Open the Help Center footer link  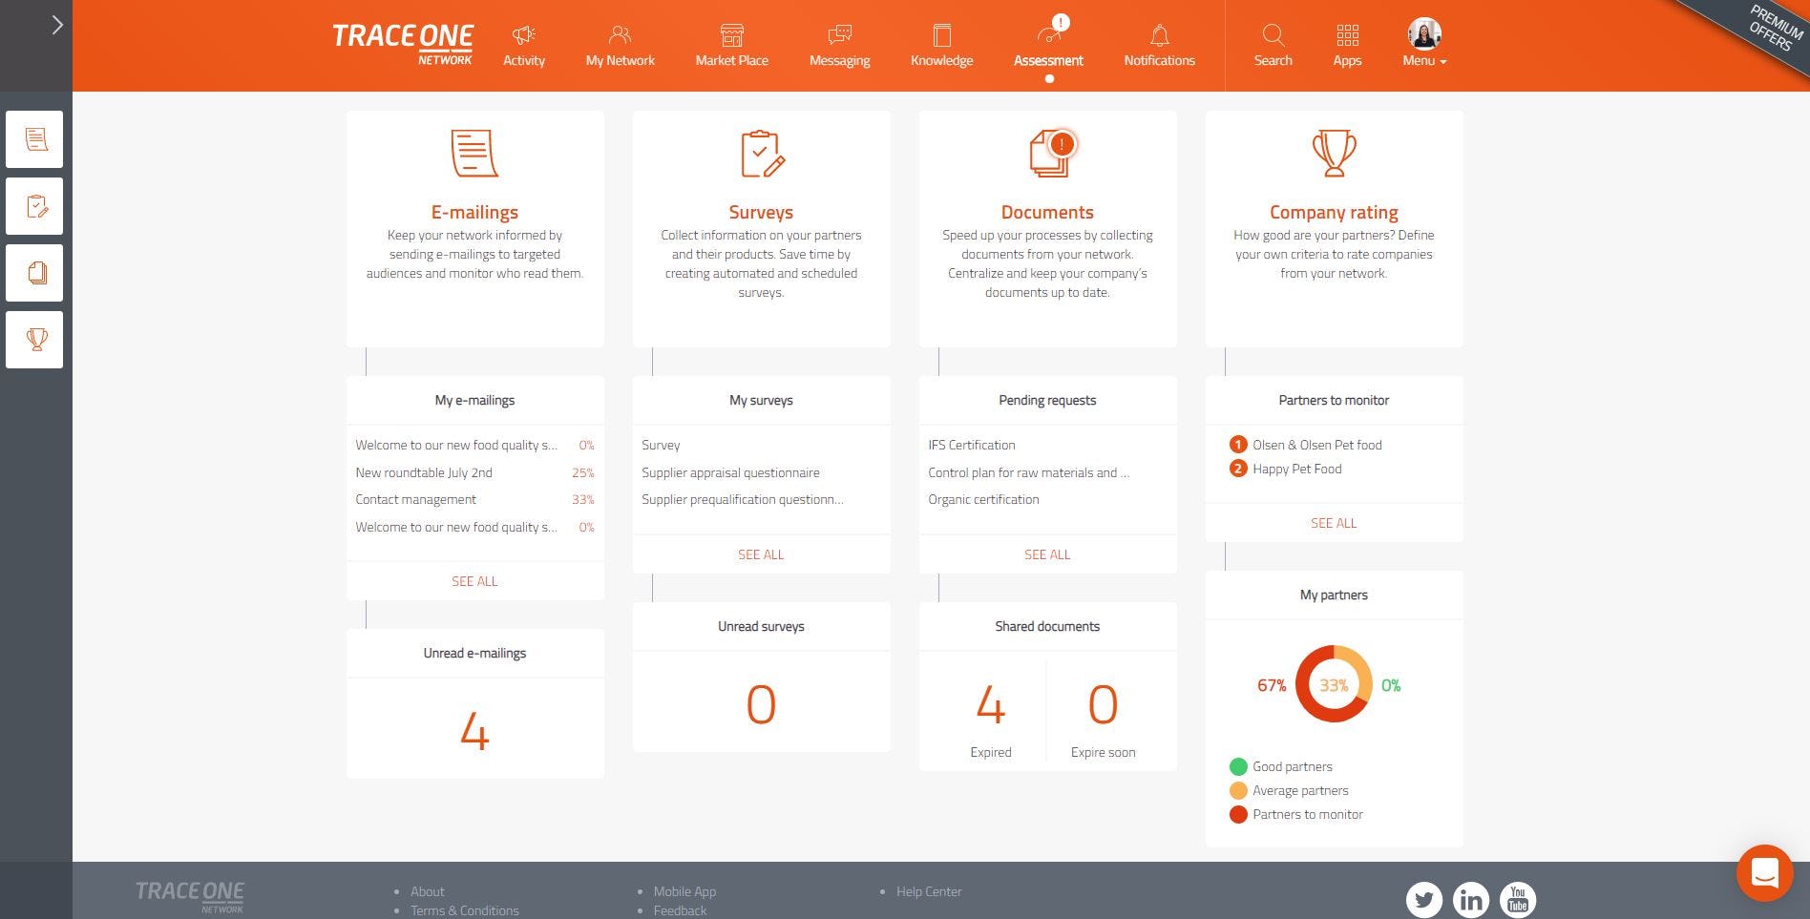click(928, 890)
